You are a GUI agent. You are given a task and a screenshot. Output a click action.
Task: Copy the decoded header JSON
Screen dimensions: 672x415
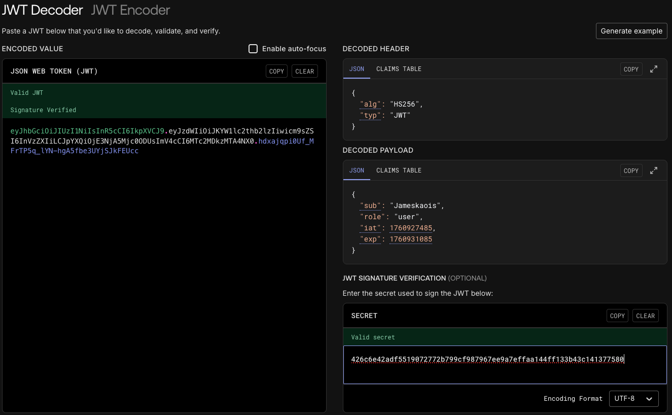click(631, 69)
